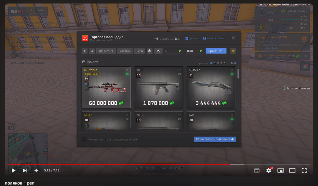The width and height of the screenshot is (318, 186).
Task: Toggle subtitles on the video player
Action: 257,170
